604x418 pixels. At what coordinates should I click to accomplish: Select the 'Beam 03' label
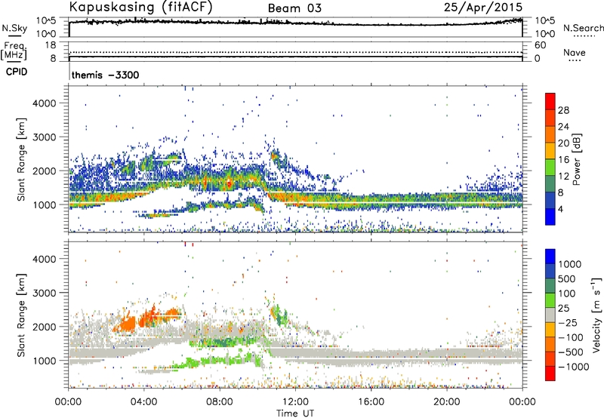click(x=294, y=8)
